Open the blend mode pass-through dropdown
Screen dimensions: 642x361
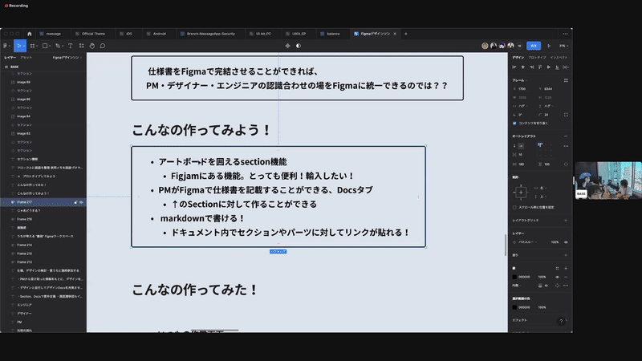pyautogui.click(x=526, y=242)
